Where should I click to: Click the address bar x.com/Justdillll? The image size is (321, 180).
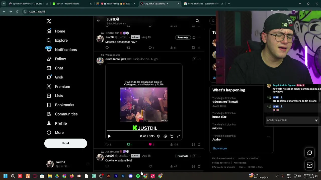point(37,12)
